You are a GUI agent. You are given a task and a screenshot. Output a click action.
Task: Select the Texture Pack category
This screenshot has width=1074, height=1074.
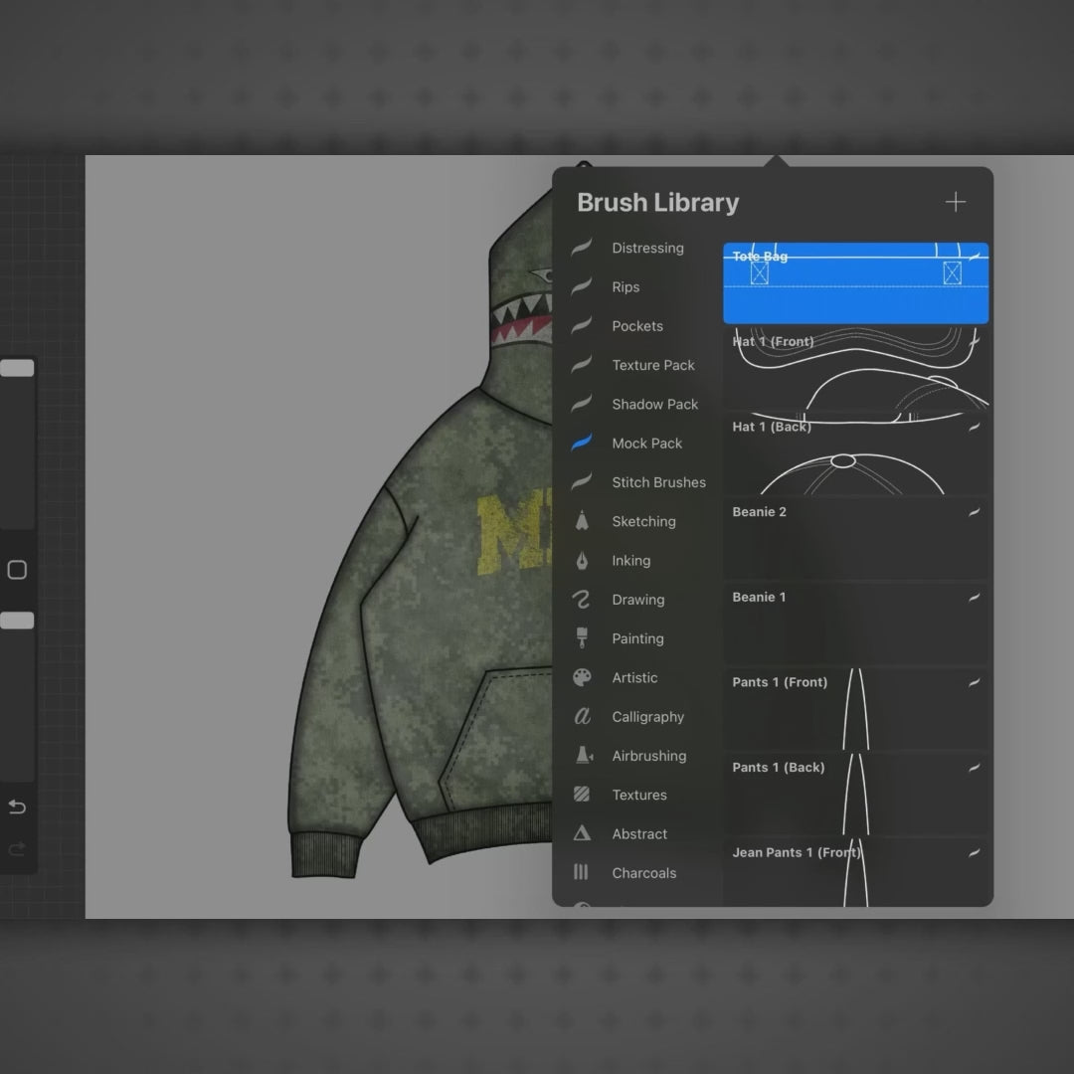coord(652,365)
